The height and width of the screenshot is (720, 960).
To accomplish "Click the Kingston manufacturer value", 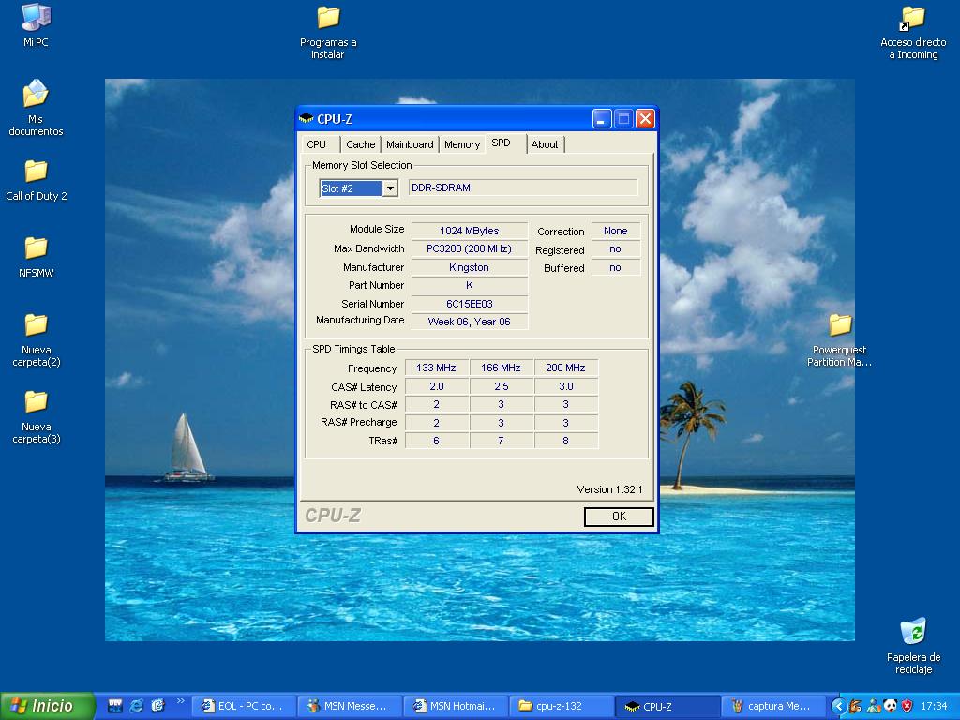I will point(470,267).
